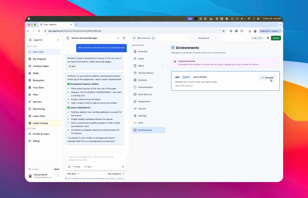
Task: Select Environments in navigation
Action: 148,130
